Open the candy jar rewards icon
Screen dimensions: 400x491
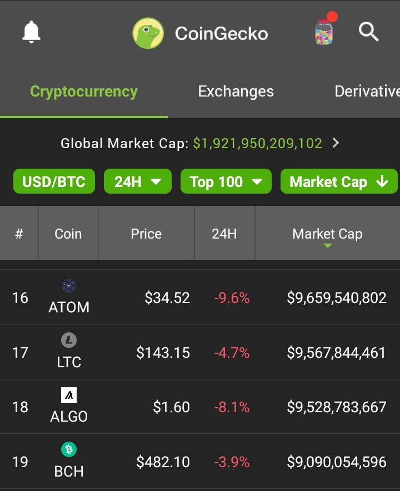[x=324, y=31]
